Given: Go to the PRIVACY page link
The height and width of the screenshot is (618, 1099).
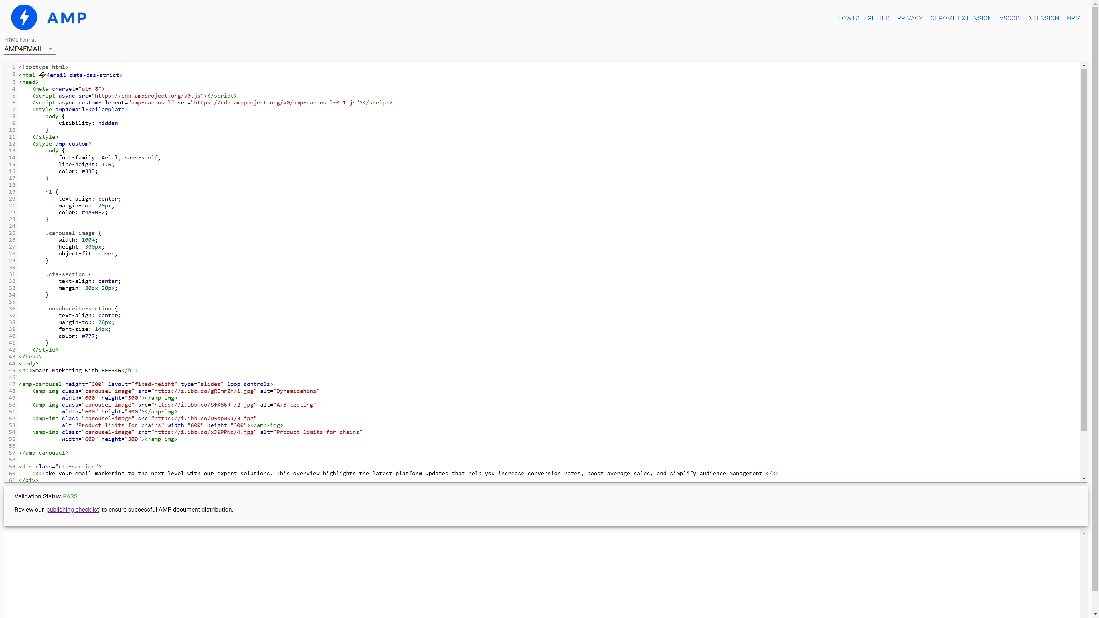Looking at the screenshot, I should point(910,18).
